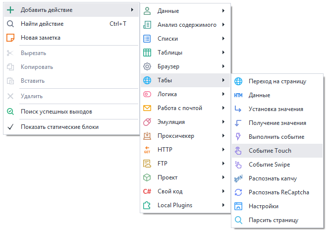Viewport: 330px width, 231px height.
Task: Click the magnifier icon for Парсить страницу
Action: click(238, 220)
